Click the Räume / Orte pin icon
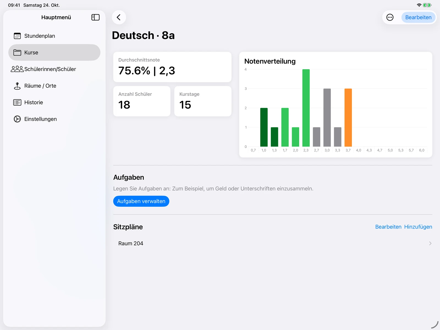This screenshot has width=440, height=330. tap(17, 86)
